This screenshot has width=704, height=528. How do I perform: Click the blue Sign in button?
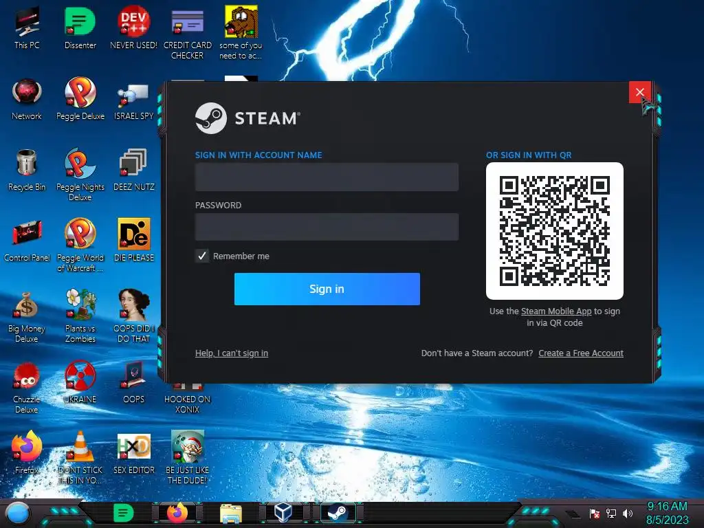pyautogui.click(x=327, y=289)
